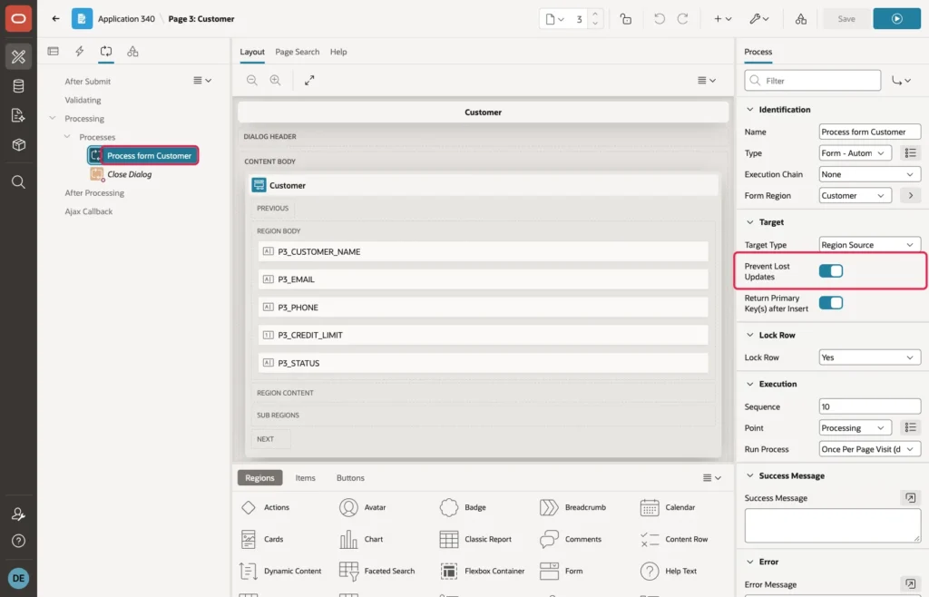Open the DE user account avatar

(18, 578)
